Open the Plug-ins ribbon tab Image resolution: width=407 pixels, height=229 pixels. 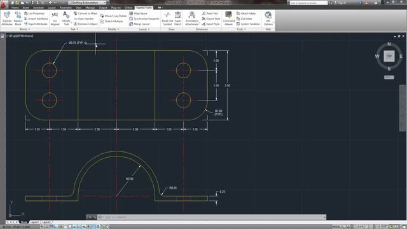[x=116, y=8]
